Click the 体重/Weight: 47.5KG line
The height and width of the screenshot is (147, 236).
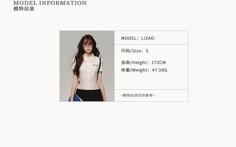coord(144,70)
